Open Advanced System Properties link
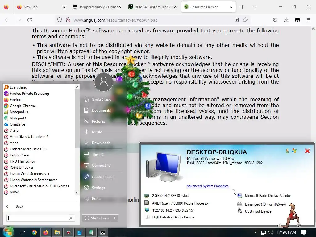The width and height of the screenshot is (316, 237). point(208,186)
